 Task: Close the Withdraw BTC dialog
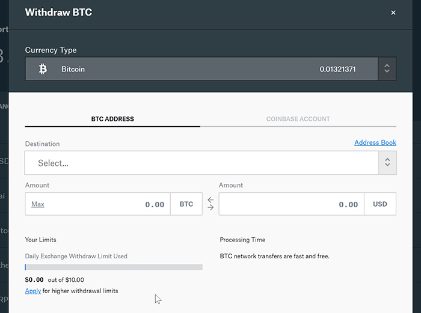(x=393, y=13)
